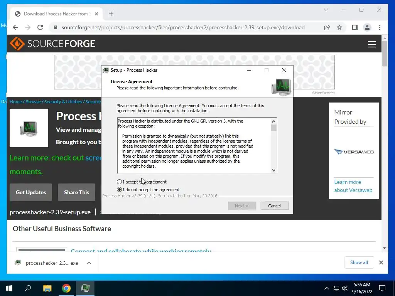
Task: Open Chrome profile avatar
Action: pyautogui.click(x=367, y=27)
